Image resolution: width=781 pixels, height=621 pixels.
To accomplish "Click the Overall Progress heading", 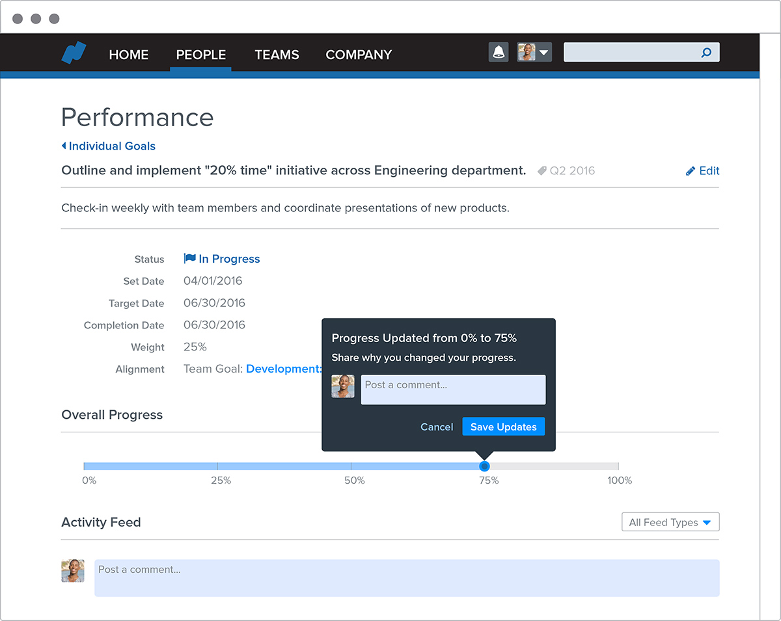I will pyautogui.click(x=112, y=415).
